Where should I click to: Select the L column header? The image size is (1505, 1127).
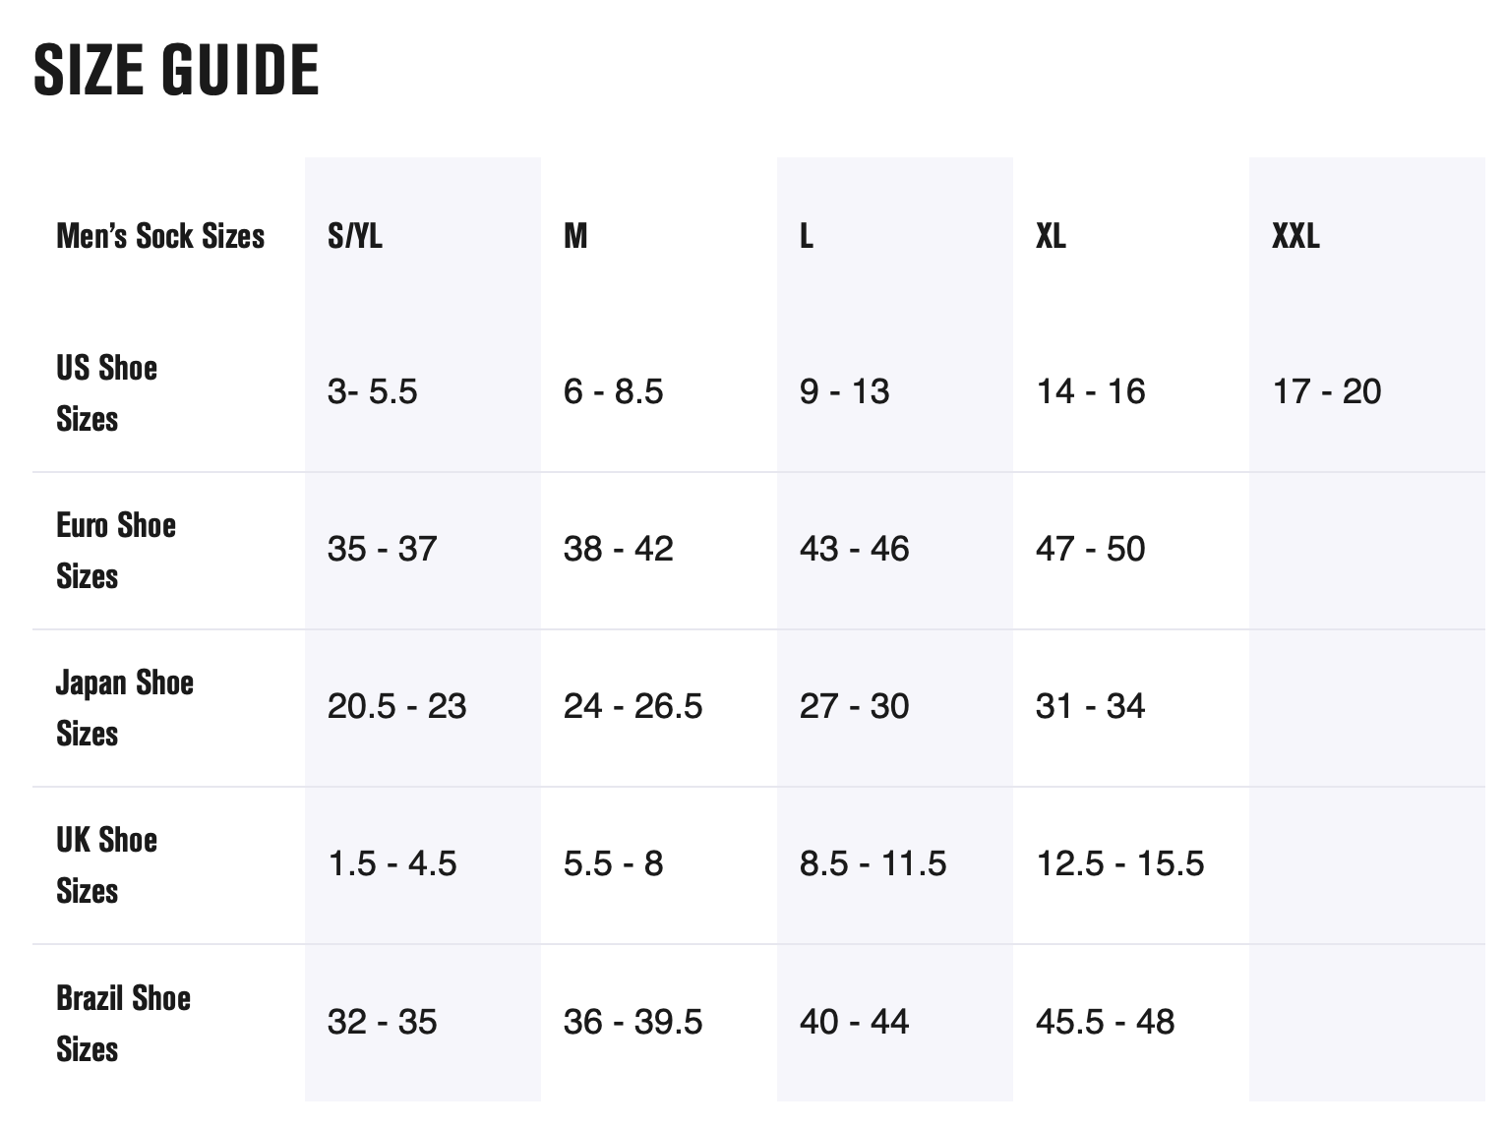click(807, 236)
